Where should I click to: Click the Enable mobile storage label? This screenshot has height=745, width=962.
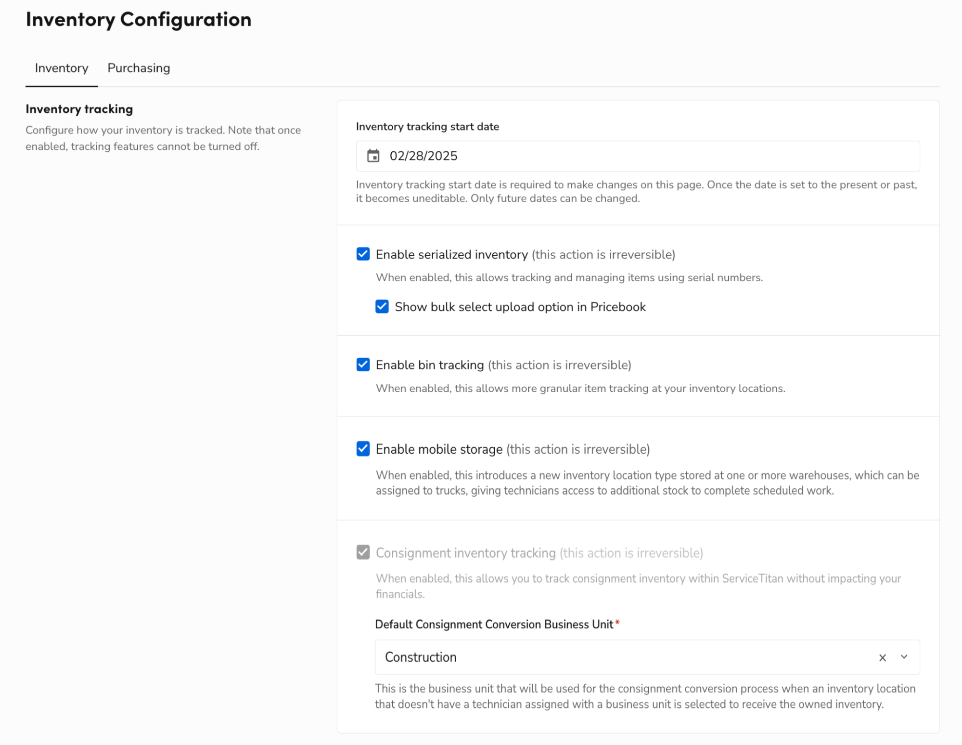point(438,449)
